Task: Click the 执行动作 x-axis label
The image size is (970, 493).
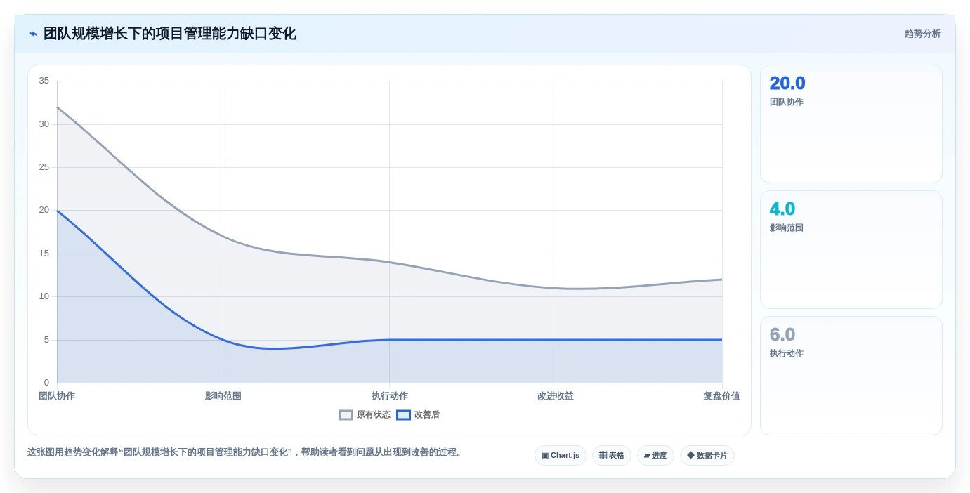Action: [x=390, y=396]
